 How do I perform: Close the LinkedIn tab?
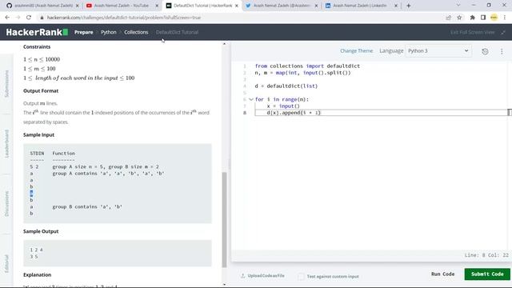[x=396, y=6]
